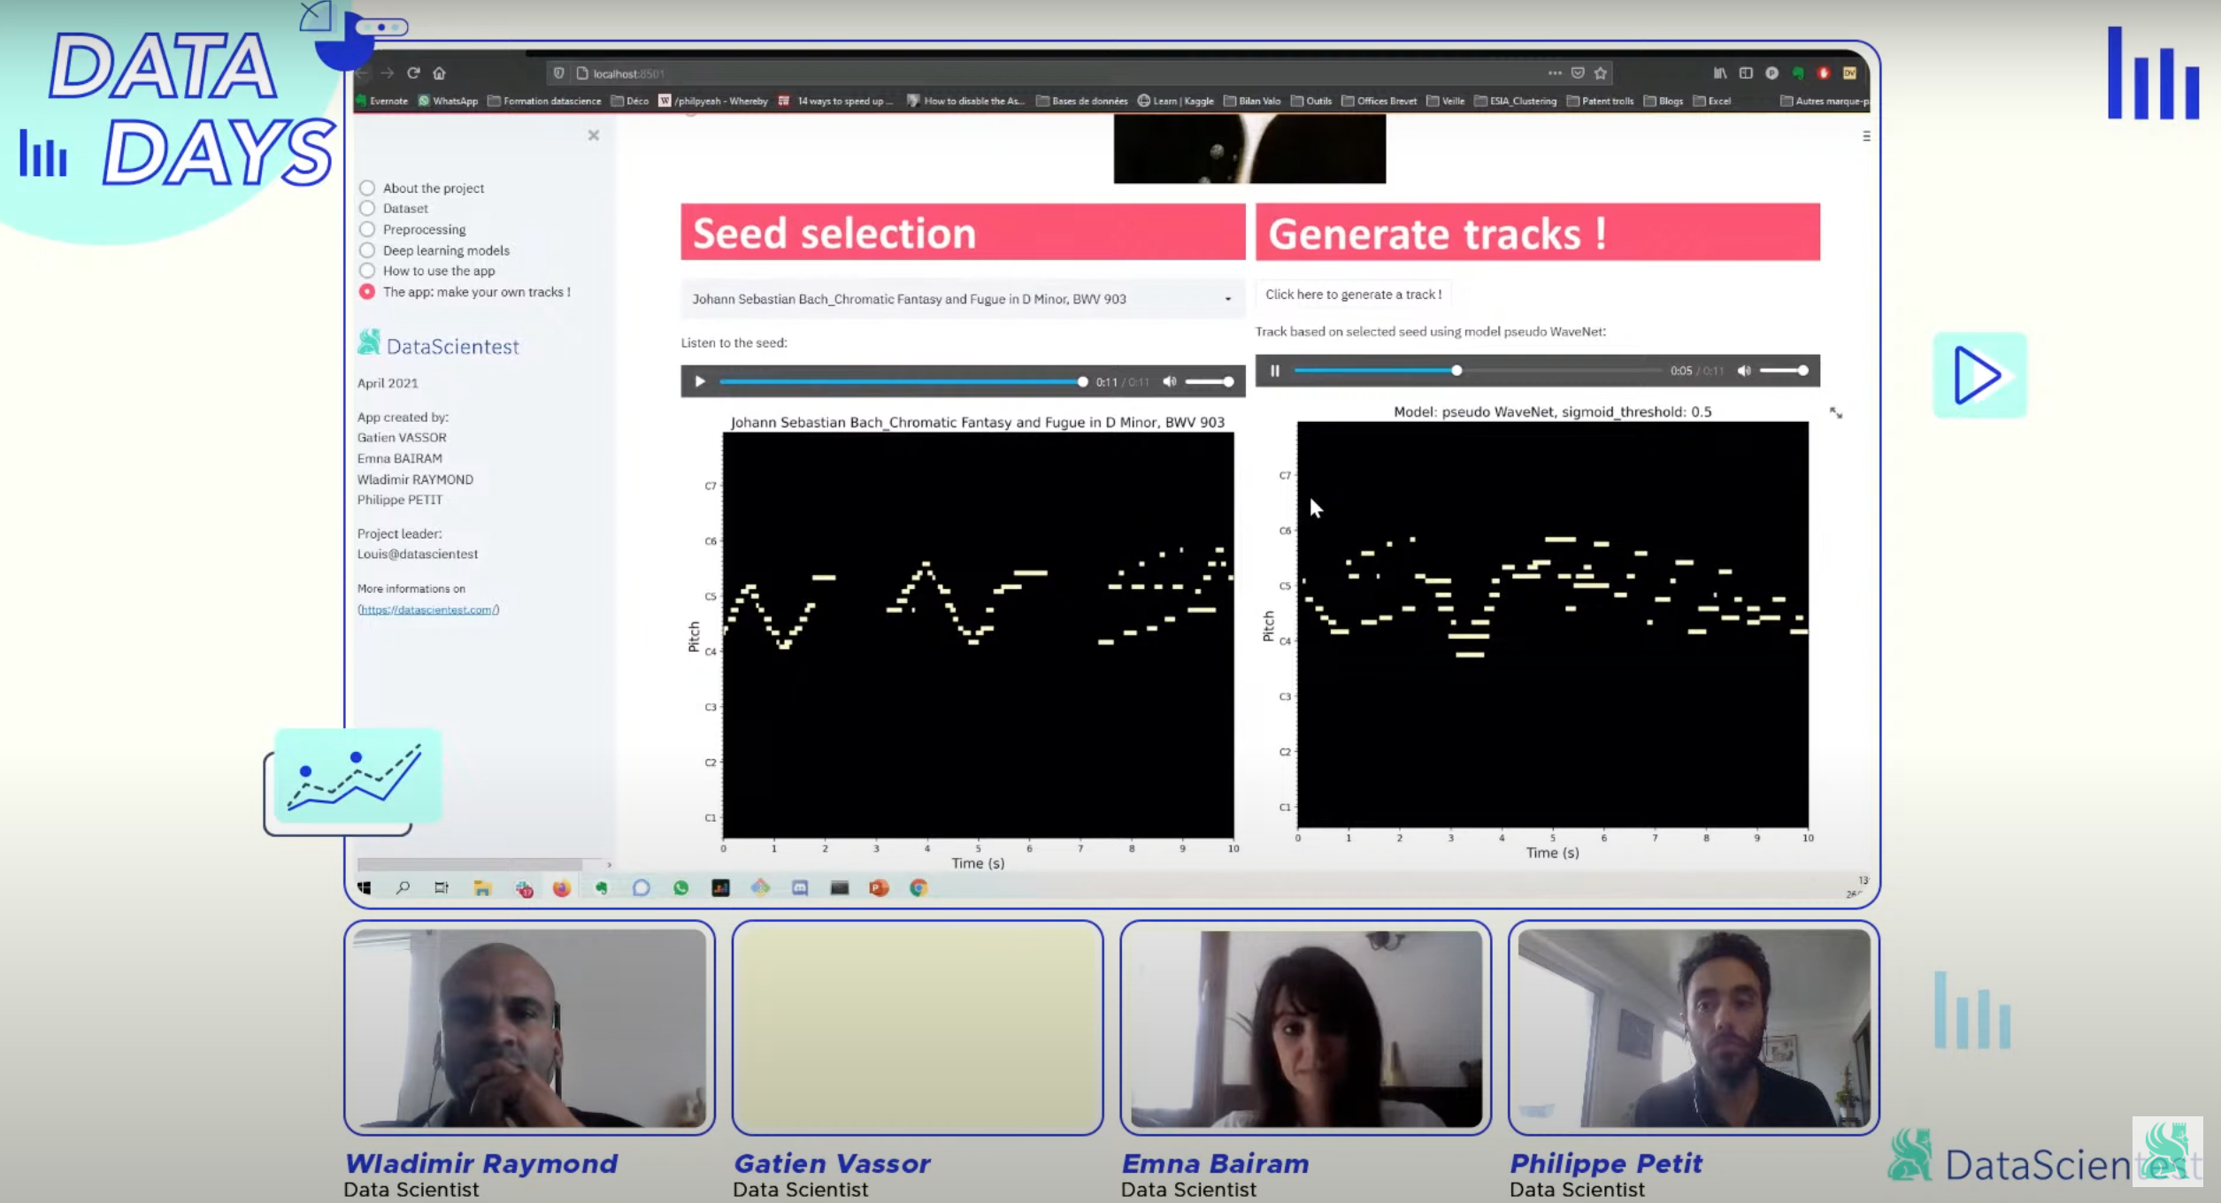Pause the generated track audio
The image size is (2221, 1203).
coord(1275,371)
